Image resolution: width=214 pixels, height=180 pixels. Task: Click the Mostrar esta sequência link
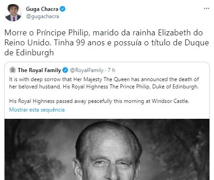37,110
